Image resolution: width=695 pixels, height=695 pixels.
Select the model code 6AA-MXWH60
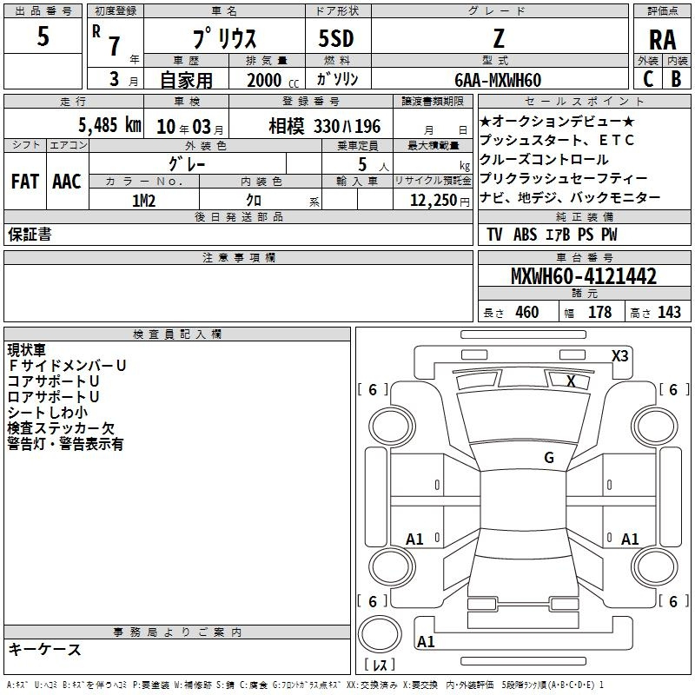tap(498, 80)
